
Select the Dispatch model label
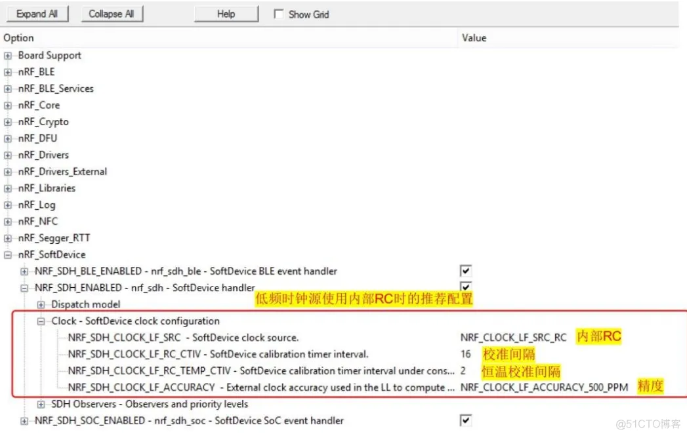86,305
